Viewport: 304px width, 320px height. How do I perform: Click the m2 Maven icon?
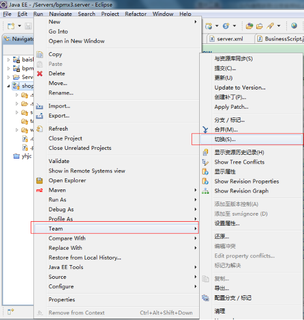pos(40,190)
